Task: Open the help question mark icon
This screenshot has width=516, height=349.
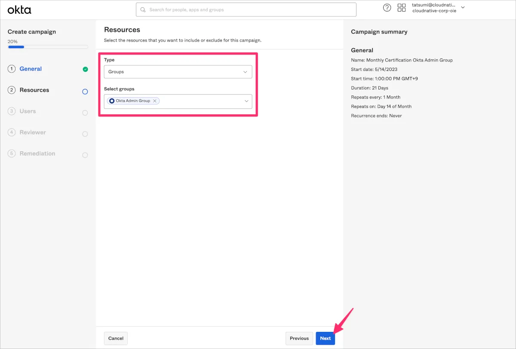Action: click(x=387, y=8)
